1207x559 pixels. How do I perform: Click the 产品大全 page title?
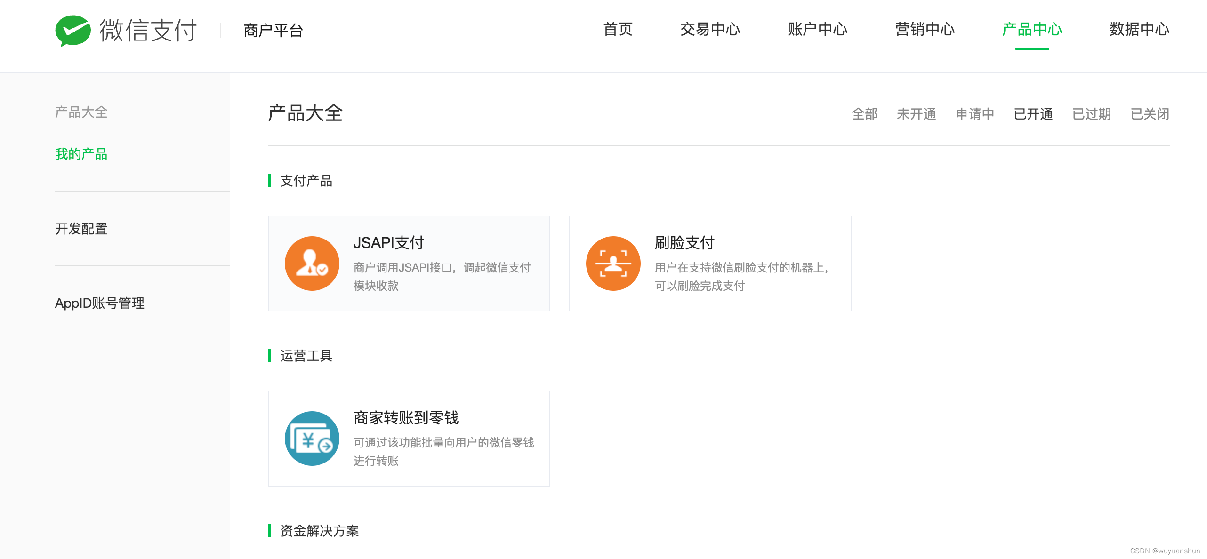pos(306,113)
